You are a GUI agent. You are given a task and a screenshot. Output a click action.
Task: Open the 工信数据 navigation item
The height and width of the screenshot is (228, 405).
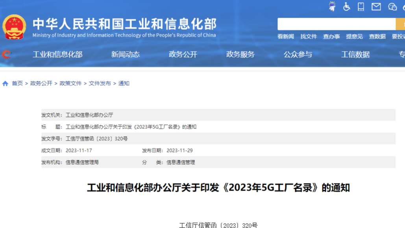tap(355, 54)
